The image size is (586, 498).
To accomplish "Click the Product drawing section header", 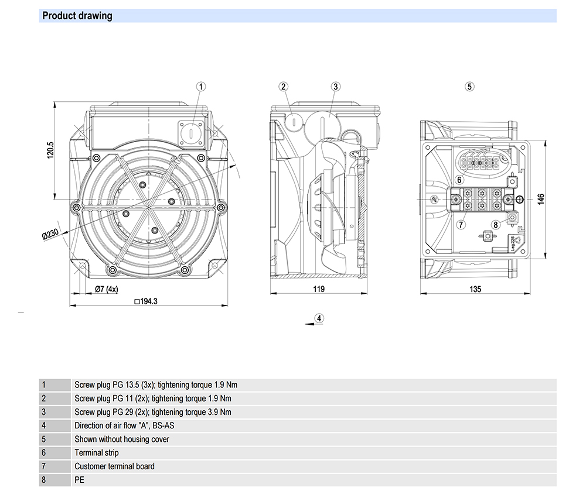I will coord(77,16).
